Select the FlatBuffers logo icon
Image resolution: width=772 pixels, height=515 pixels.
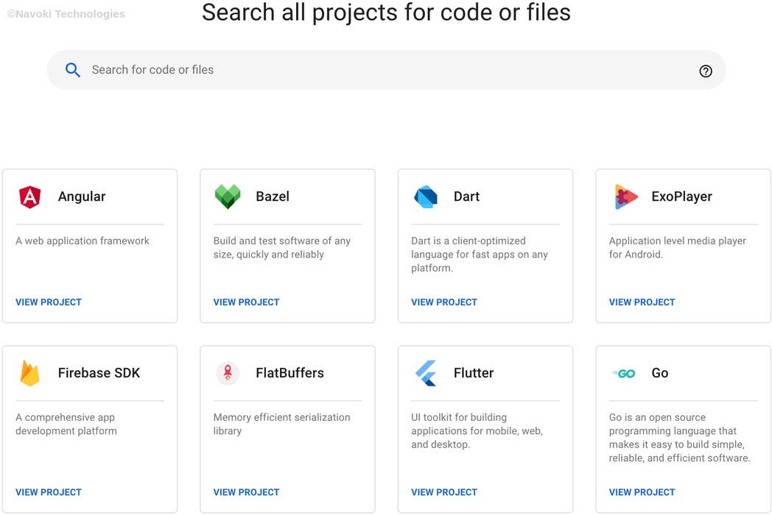pos(228,373)
